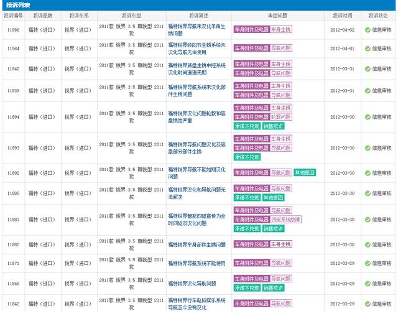The height and width of the screenshot is (311, 398).
Task: Open complaint 福特锐界底盘生锈中控系统汉化时间遥遥无期
Action: (x=197, y=69)
